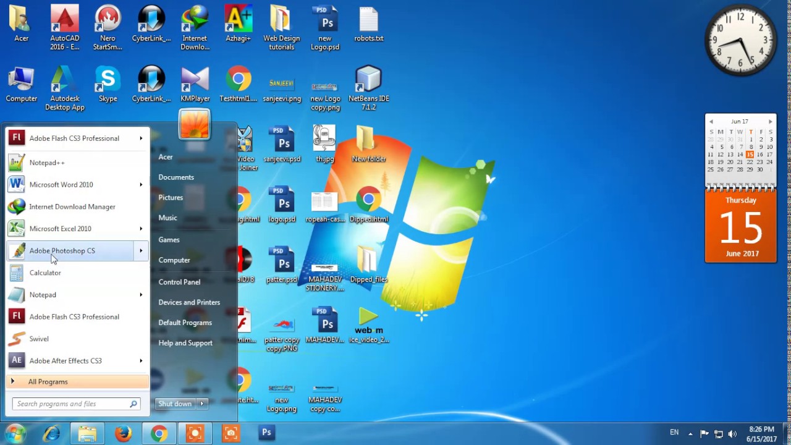Image resolution: width=791 pixels, height=445 pixels.
Task: Go to next month in calendar gadget
Action: coord(770,122)
